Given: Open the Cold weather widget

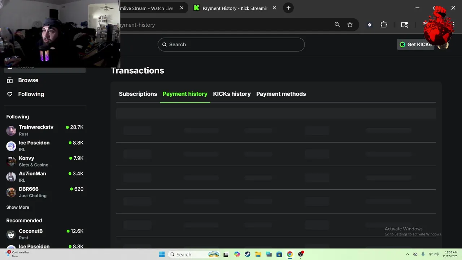Looking at the screenshot, I should (17, 254).
